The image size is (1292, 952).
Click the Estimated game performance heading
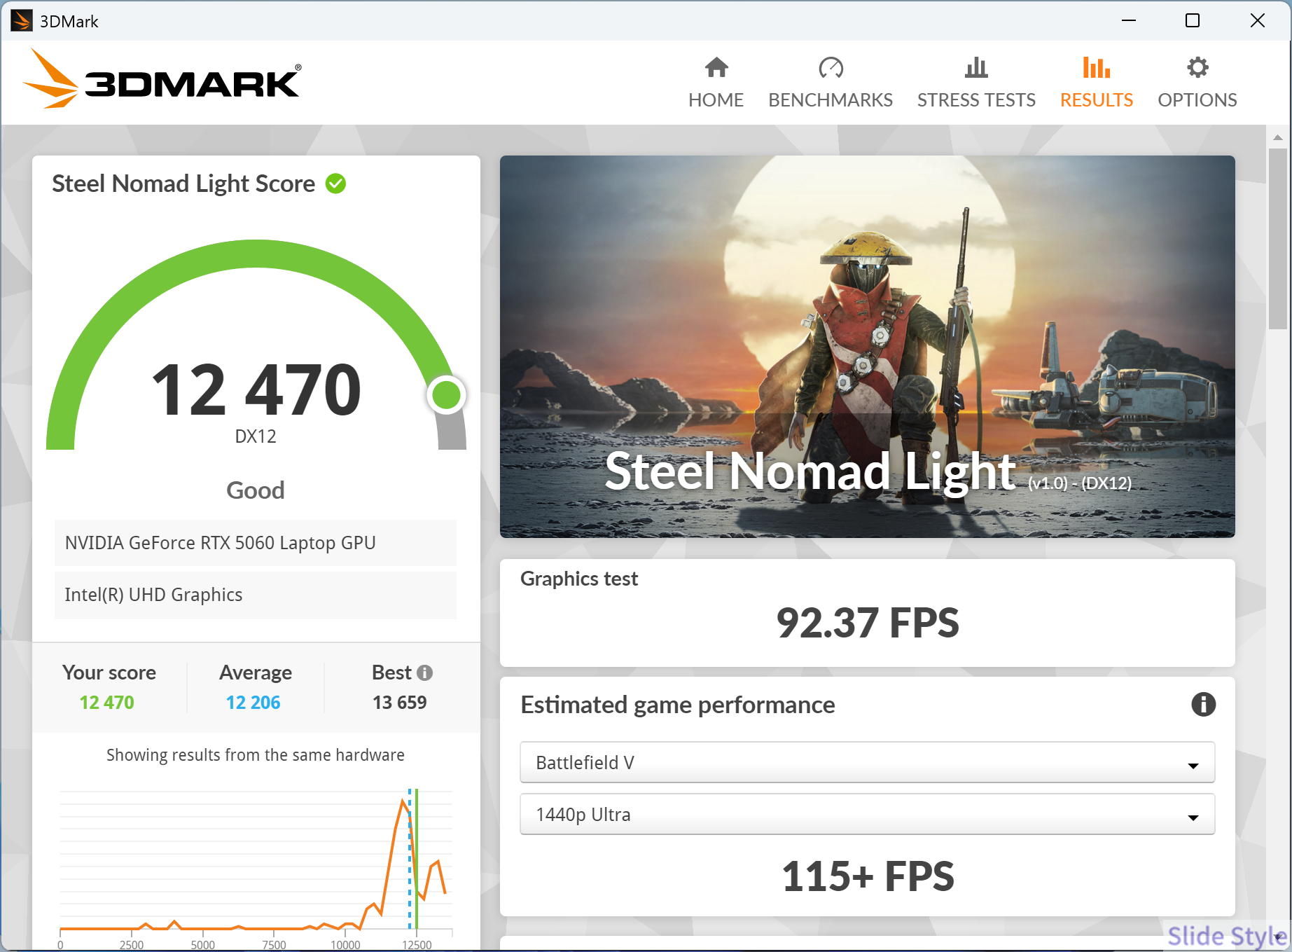click(x=678, y=705)
